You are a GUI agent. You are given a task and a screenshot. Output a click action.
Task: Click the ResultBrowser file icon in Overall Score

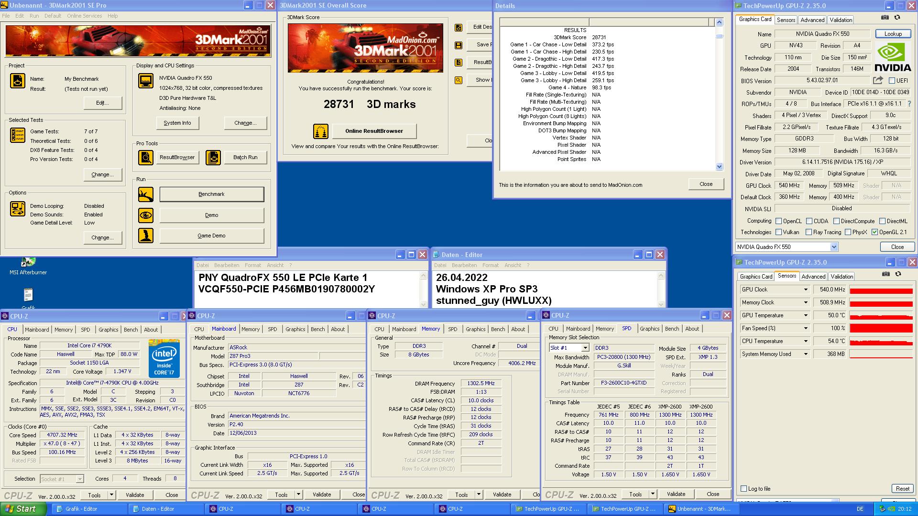[x=459, y=63]
